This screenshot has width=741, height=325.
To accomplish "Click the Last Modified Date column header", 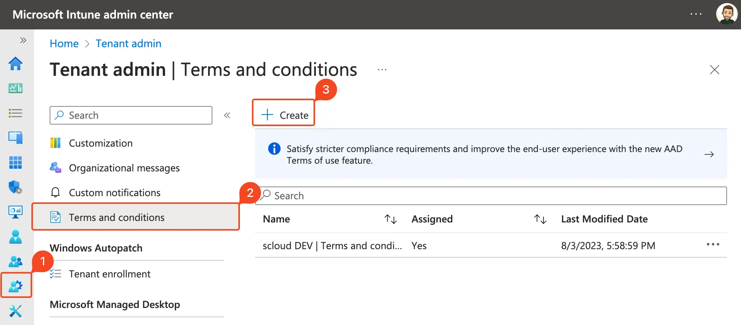I will click(604, 219).
